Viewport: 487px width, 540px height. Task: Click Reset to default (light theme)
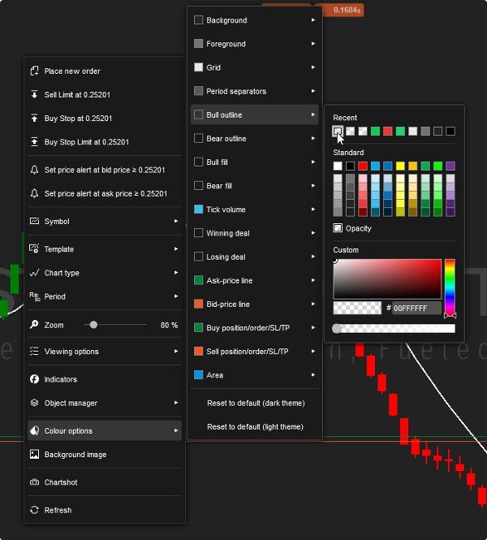tap(255, 426)
